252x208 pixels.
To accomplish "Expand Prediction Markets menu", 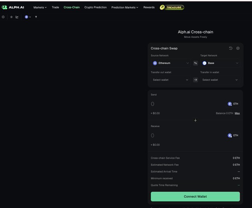I will coord(125,7).
